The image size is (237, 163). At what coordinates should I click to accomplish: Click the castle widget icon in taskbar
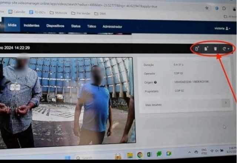pos(118,156)
